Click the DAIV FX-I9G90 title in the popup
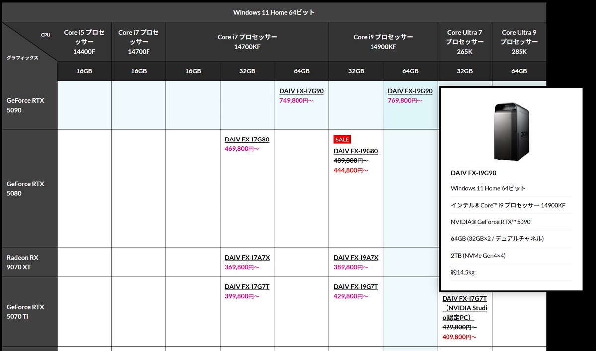 coord(474,173)
